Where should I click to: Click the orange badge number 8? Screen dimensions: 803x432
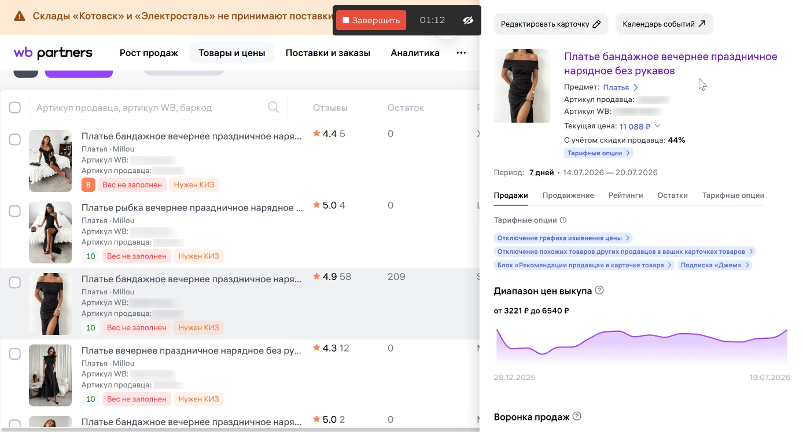pyautogui.click(x=89, y=185)
